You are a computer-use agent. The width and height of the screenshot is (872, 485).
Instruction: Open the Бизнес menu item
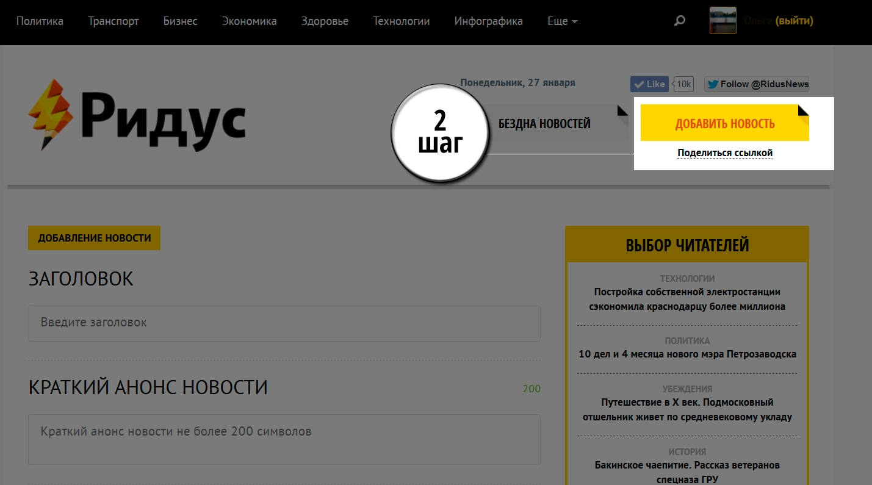(180, 21)
